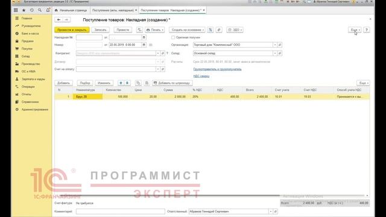Click the document structure icon next to ЭДО
This screenshot has width=386, height=217.
tap(210, 30)
